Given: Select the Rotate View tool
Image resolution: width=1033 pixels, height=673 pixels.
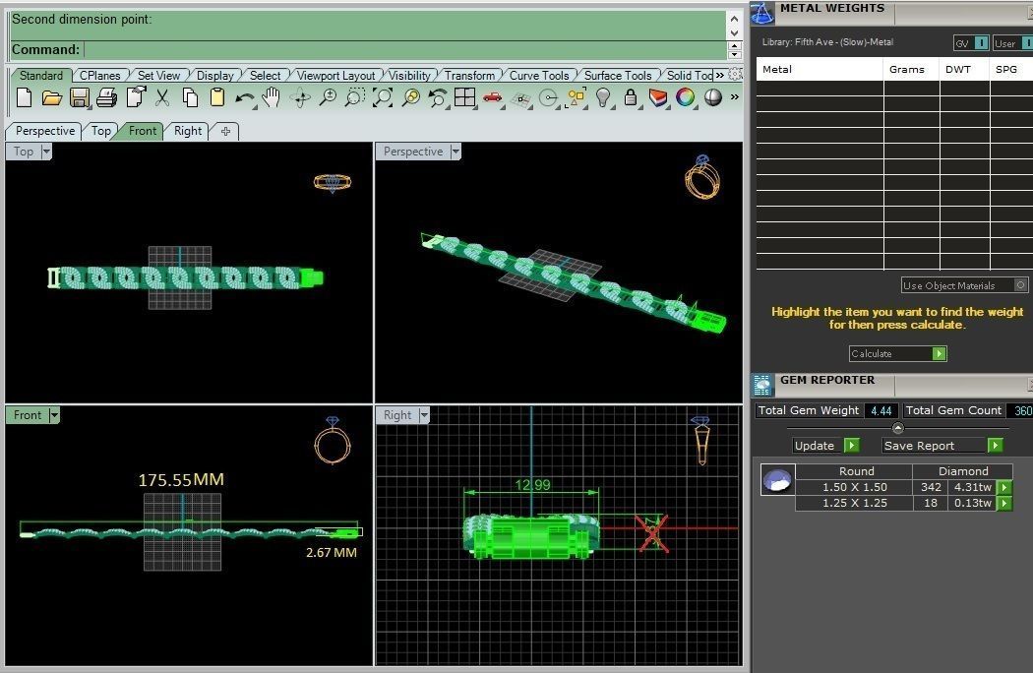Looking at the screenshot, I should pyautogui.click(x=300, y=98).
